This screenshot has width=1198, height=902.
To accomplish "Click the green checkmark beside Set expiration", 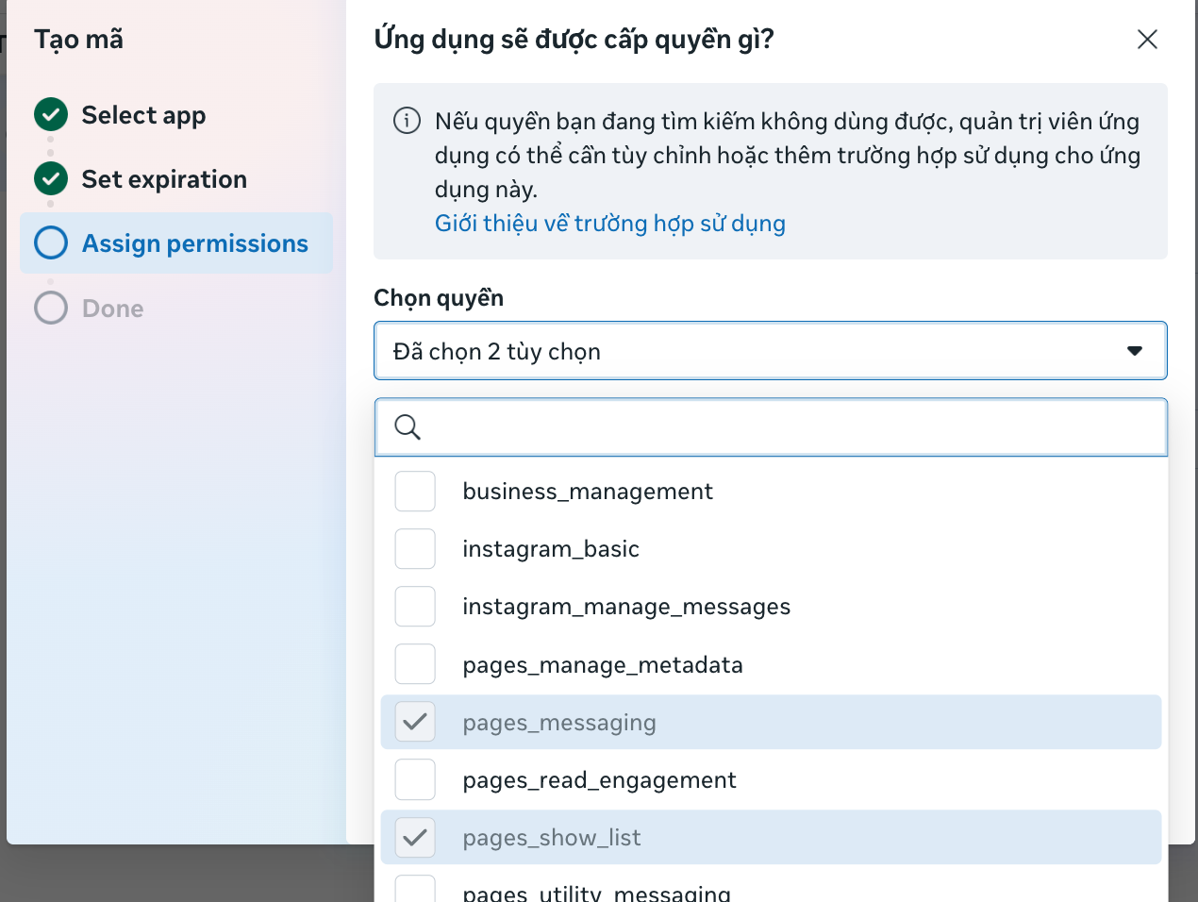I will 50,178.
